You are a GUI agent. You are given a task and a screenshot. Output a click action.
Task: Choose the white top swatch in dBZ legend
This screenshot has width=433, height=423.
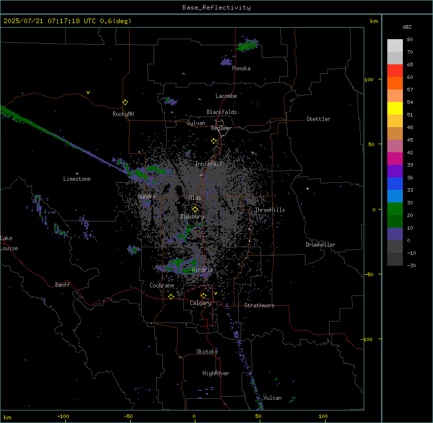pyautogui.click(x=395, y=46)
